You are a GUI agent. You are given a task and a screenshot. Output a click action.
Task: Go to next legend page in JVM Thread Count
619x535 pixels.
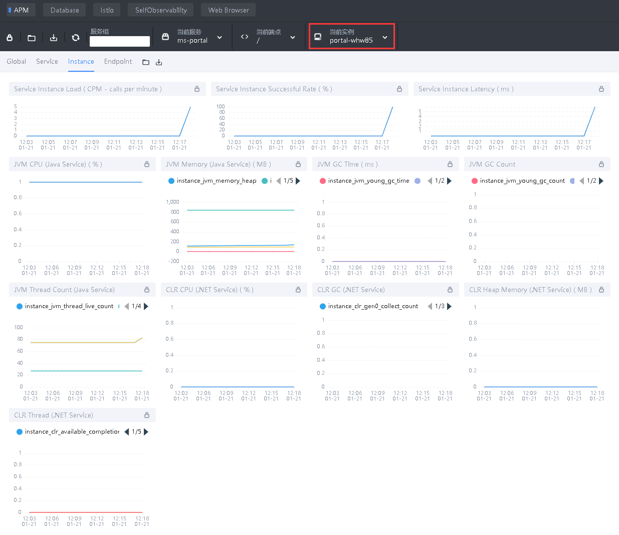pos(146,306)
